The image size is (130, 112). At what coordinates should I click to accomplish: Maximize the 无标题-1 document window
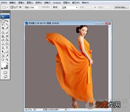click(102, 23)
